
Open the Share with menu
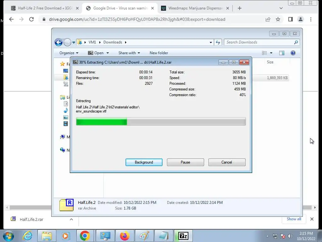[x=129, y=53]
